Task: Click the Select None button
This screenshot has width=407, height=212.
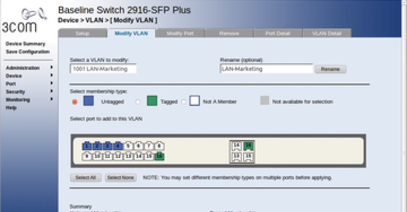Action: point(121,178)
